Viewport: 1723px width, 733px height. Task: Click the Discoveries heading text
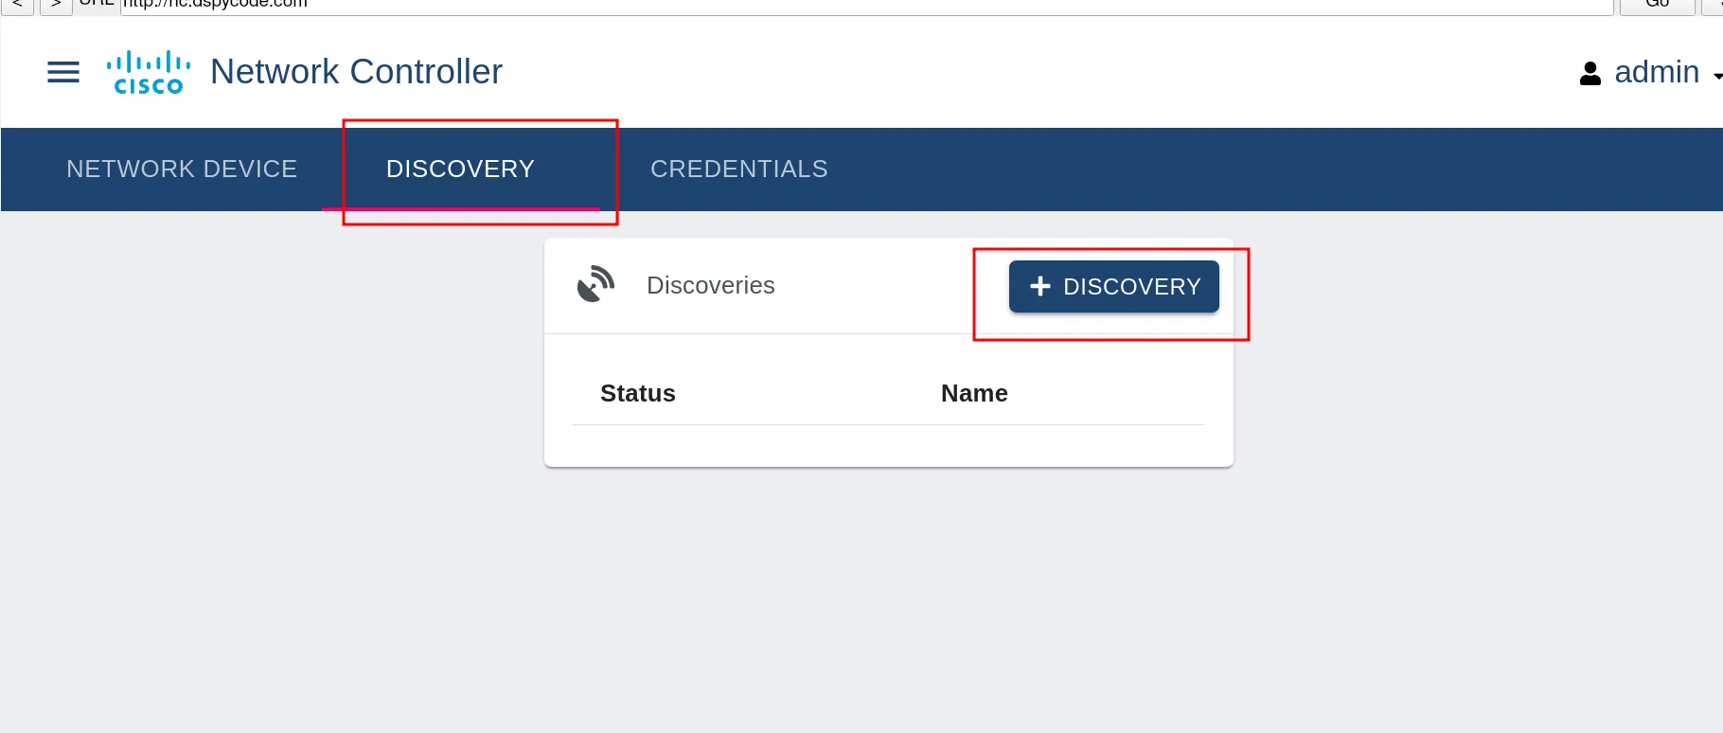[x=711, y=285]
